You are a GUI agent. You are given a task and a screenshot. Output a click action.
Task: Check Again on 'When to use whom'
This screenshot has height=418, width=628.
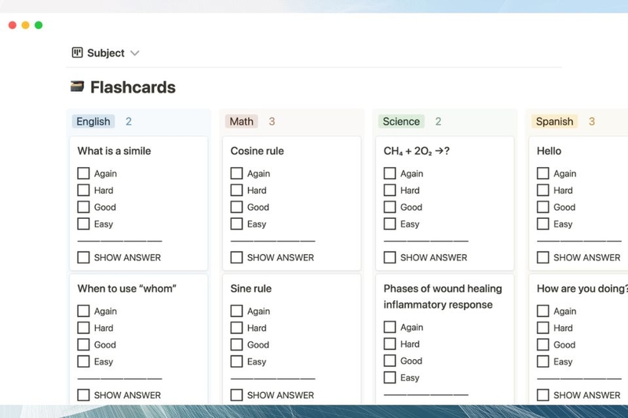click(x=83, y=311)
